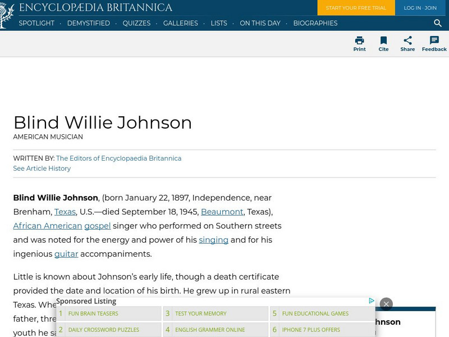Follow the Beaumont hyperlink

222,212
